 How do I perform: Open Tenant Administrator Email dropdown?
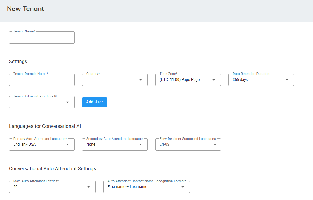[38, 102]
